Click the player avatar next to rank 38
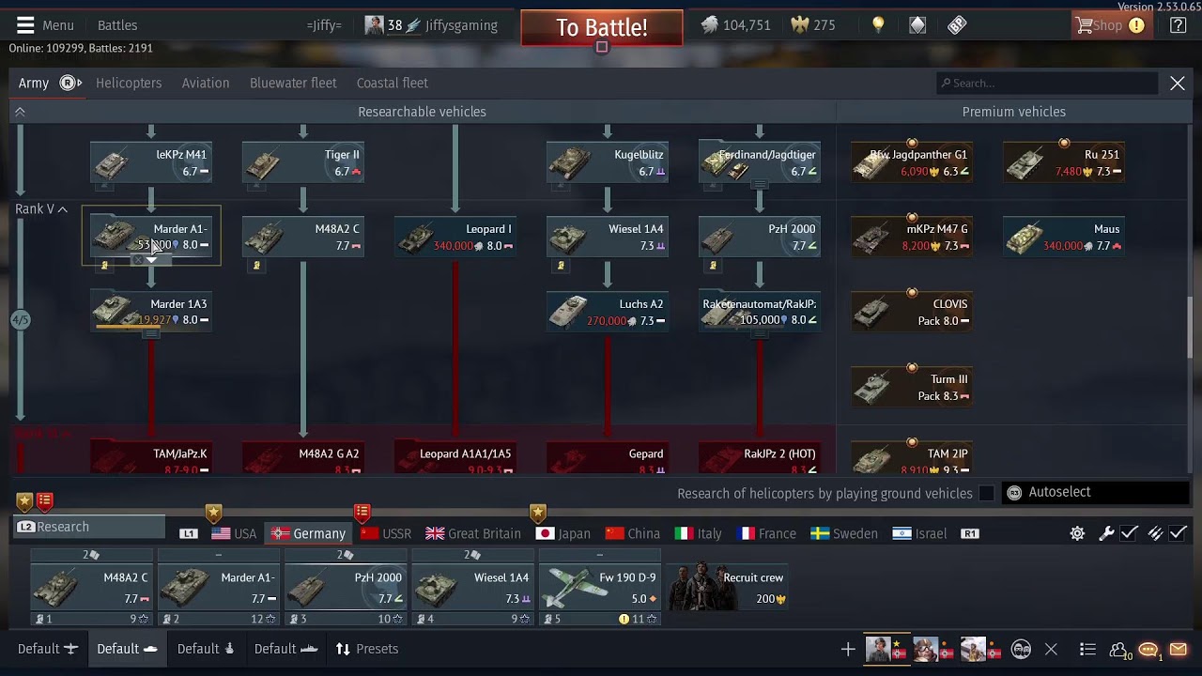The height and width of the screenshot is (676, 1202). pyautogui.click(x=374, y=25)
